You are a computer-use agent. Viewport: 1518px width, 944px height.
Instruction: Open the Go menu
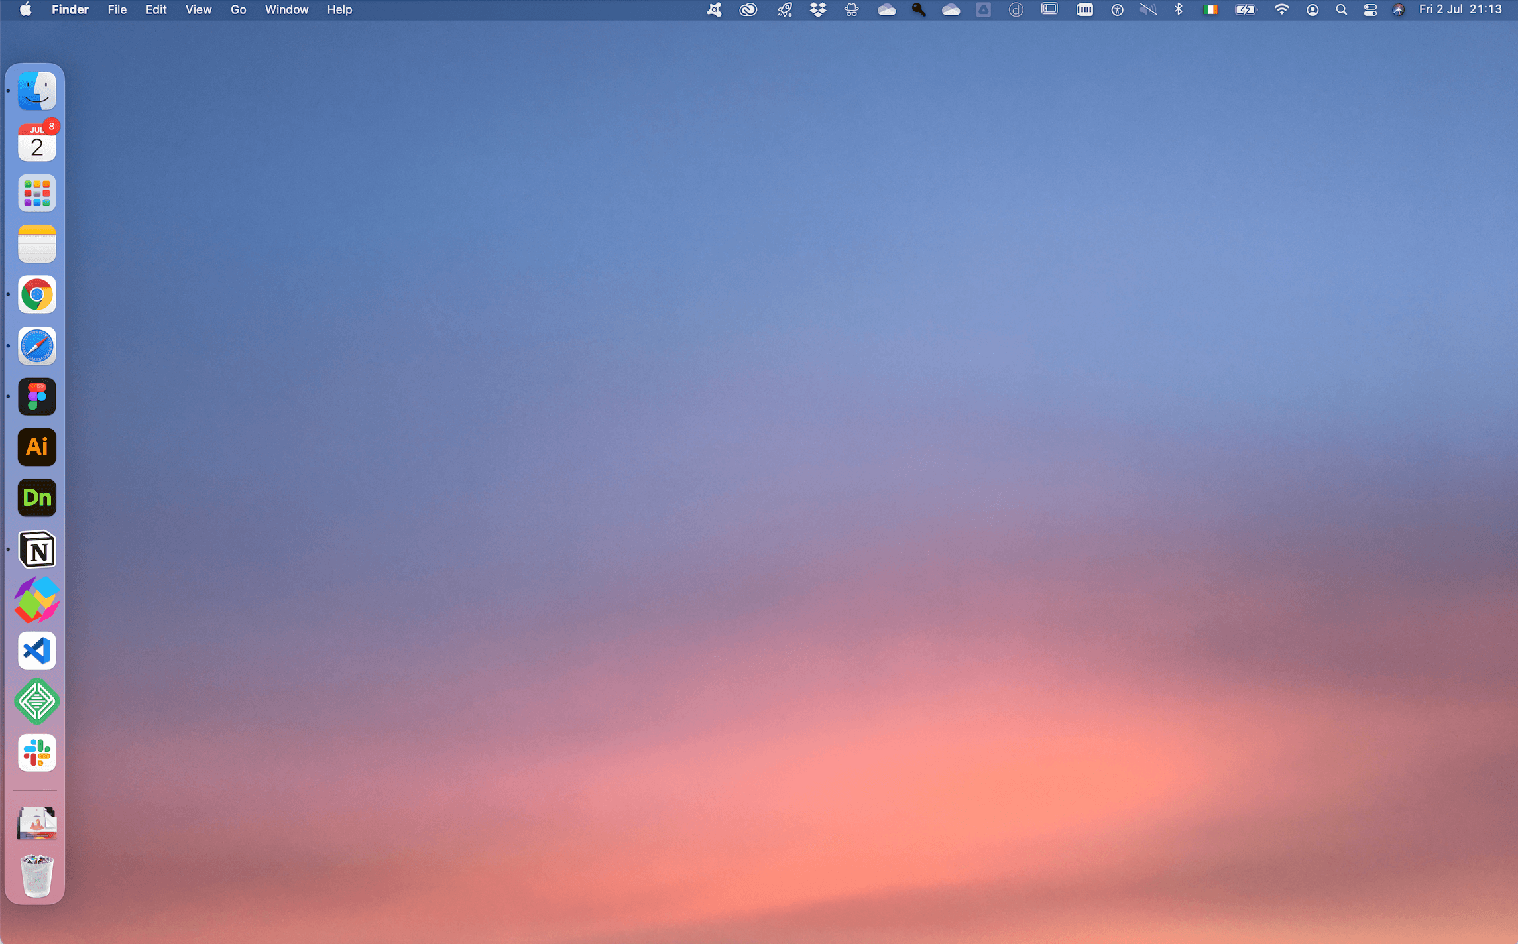point(238,9)
